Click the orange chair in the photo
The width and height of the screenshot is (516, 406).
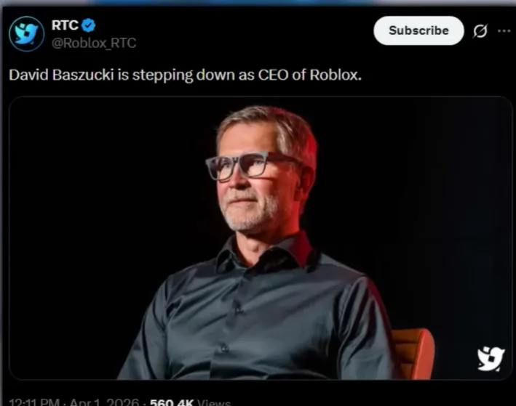tap(413, 354)
